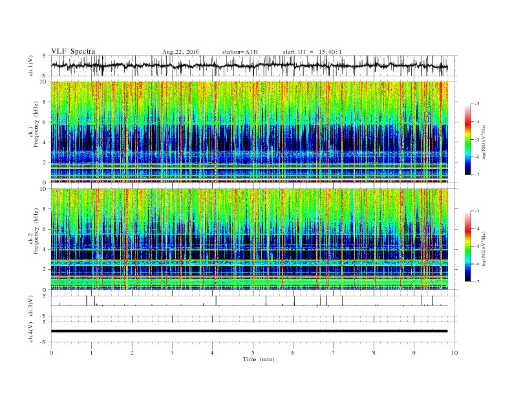Click the "4" tick on time axis
Viewport: 512px width, 396px height.
click(212, 353)
